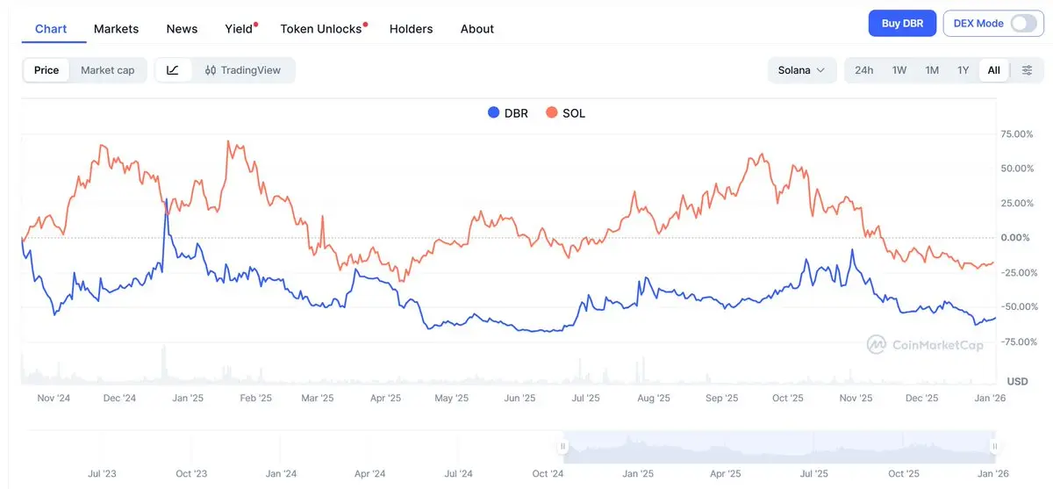Screen dimensions: 1053x489
Task: Open the Token Unlocks tab
Action: pos(321,29)
